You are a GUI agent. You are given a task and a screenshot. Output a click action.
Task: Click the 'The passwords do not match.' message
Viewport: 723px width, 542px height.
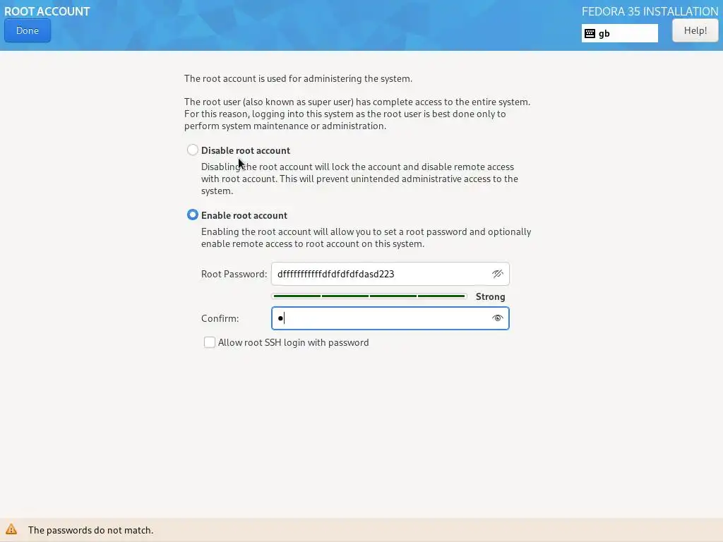[90, 530]
